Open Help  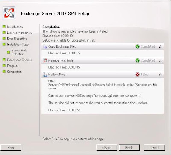tap(11, 148)
